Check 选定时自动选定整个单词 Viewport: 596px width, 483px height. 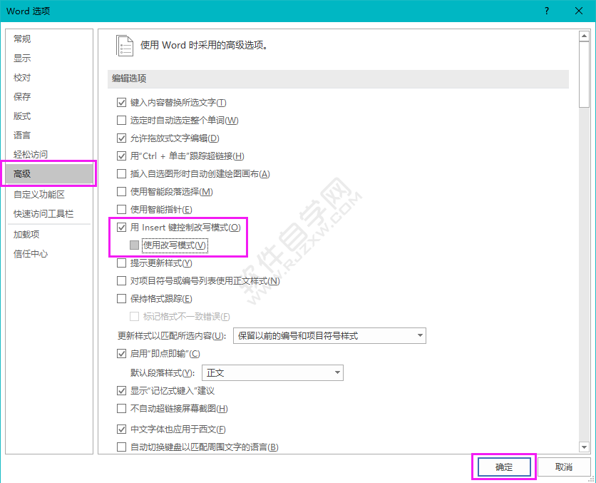pyautogui.click(x=122, y=120)
